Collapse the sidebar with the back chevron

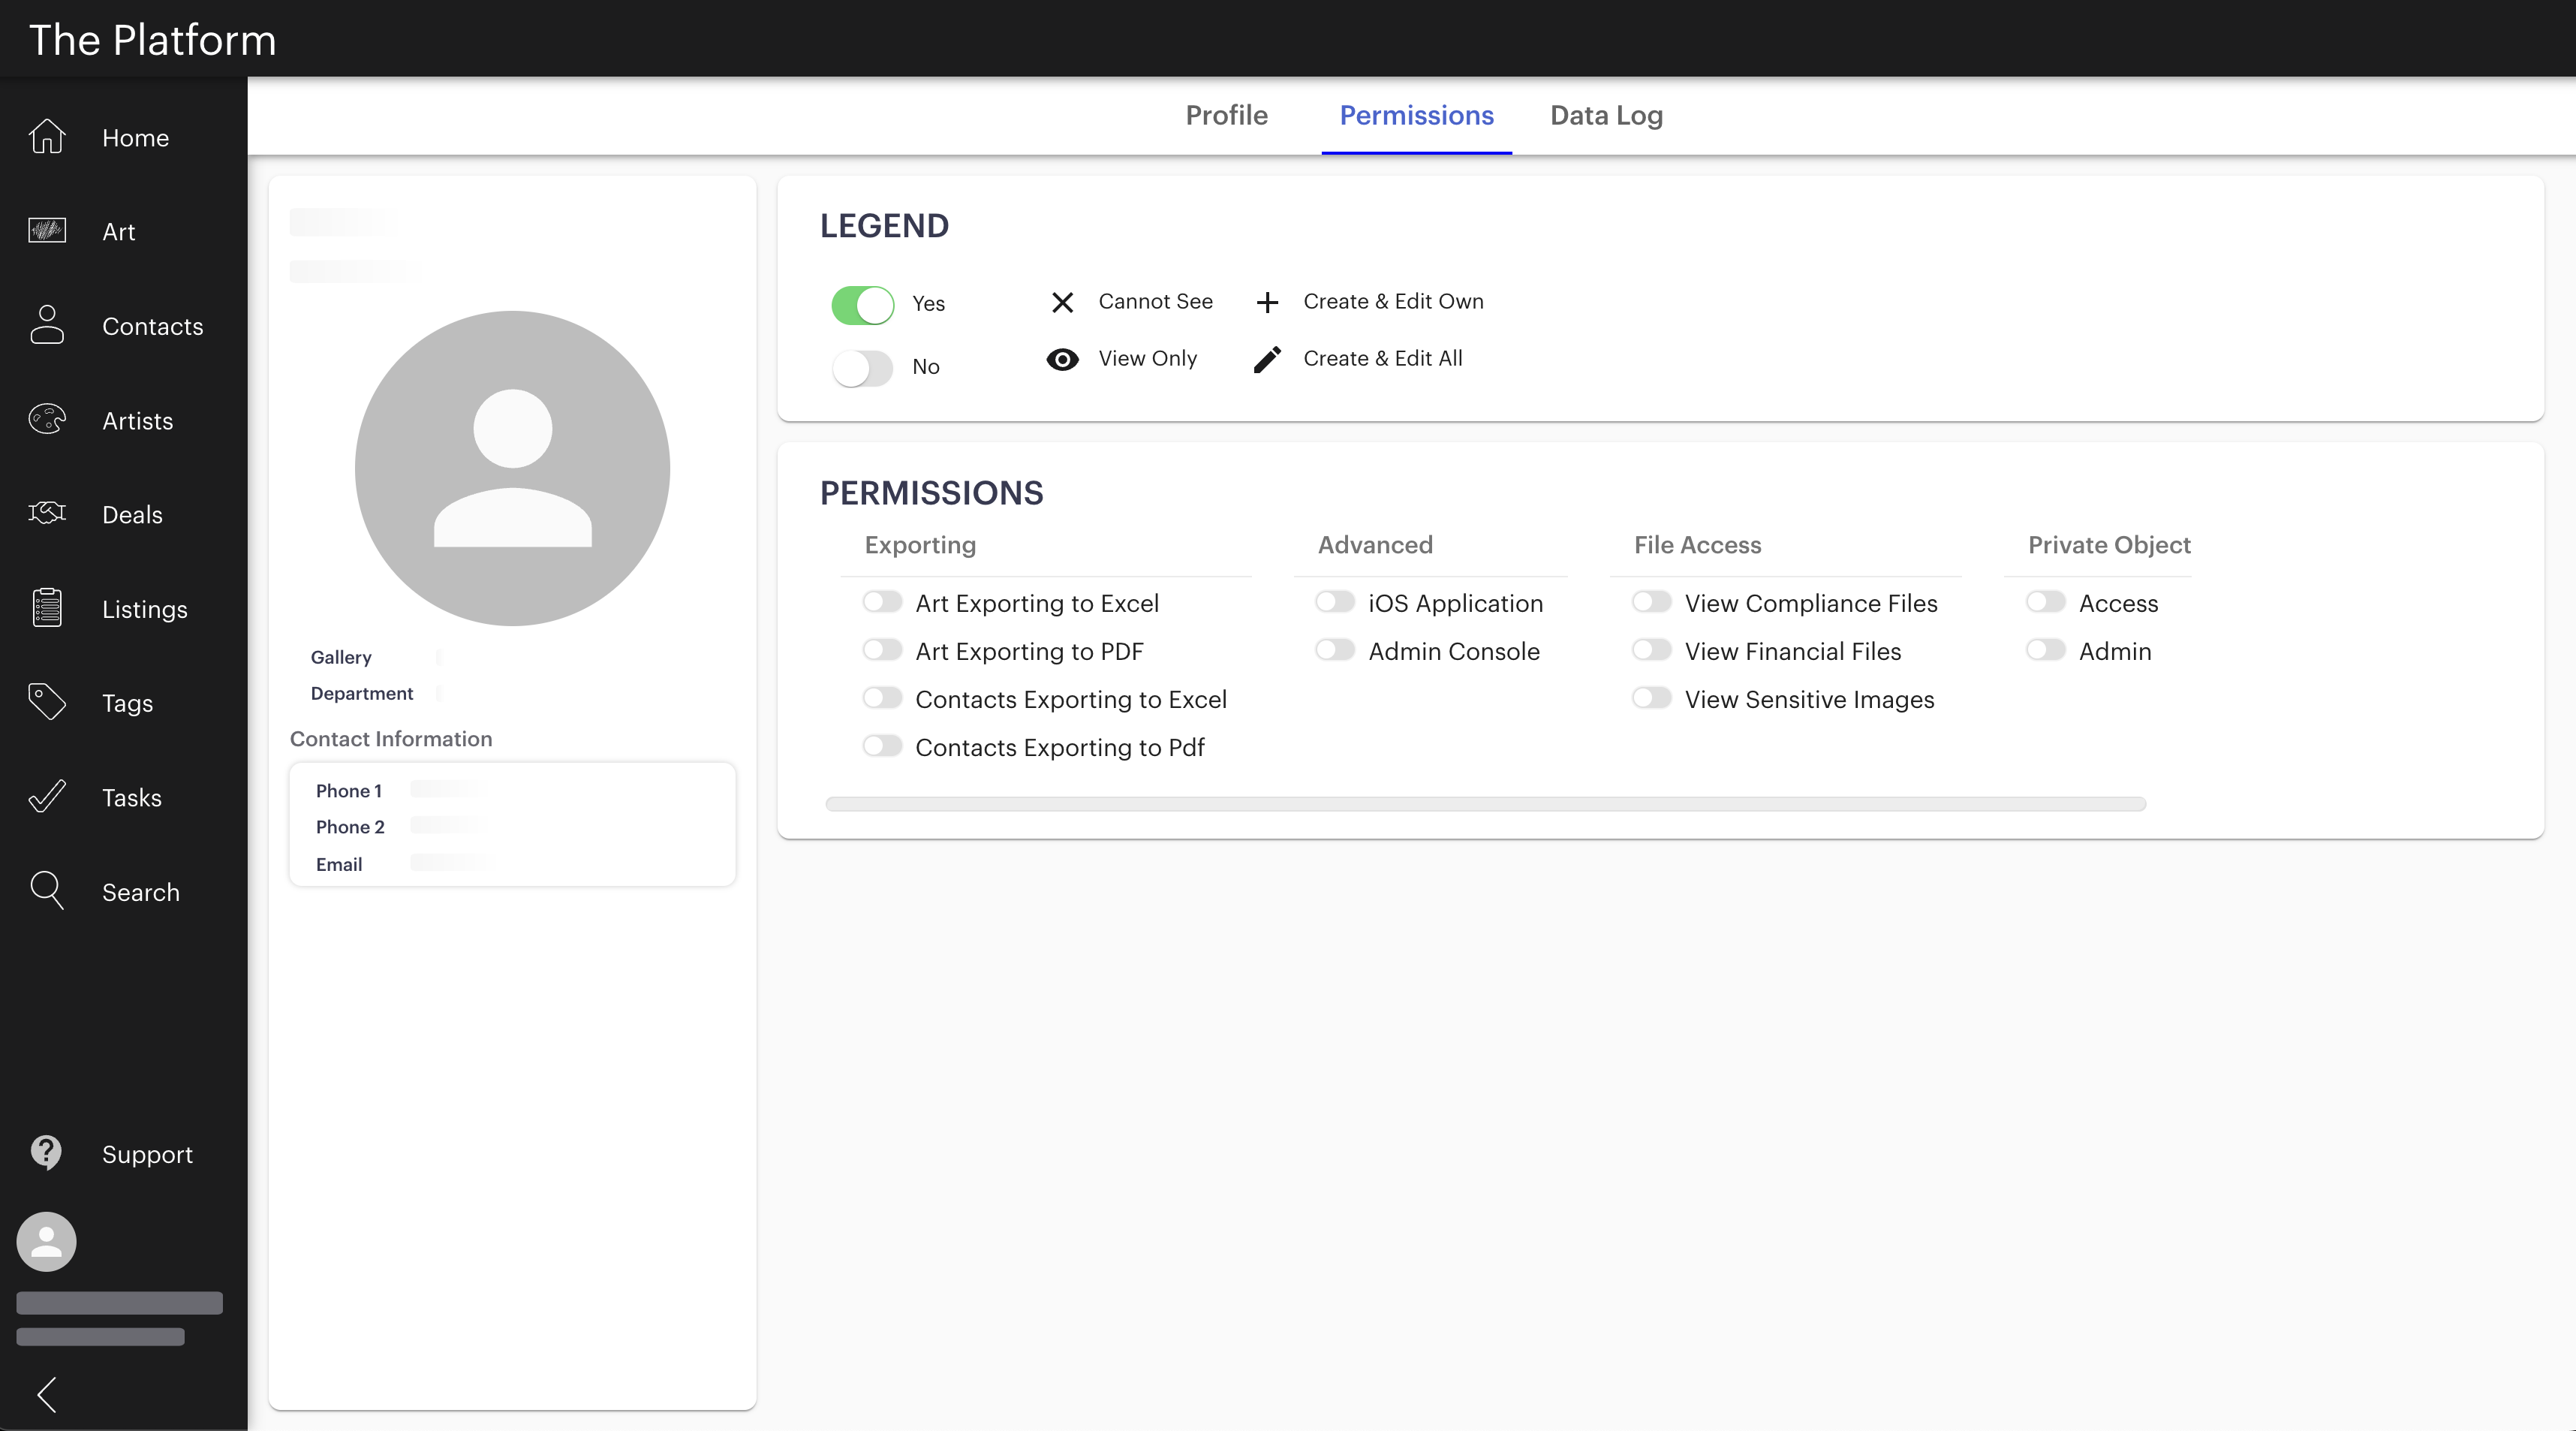point(47,1395)
